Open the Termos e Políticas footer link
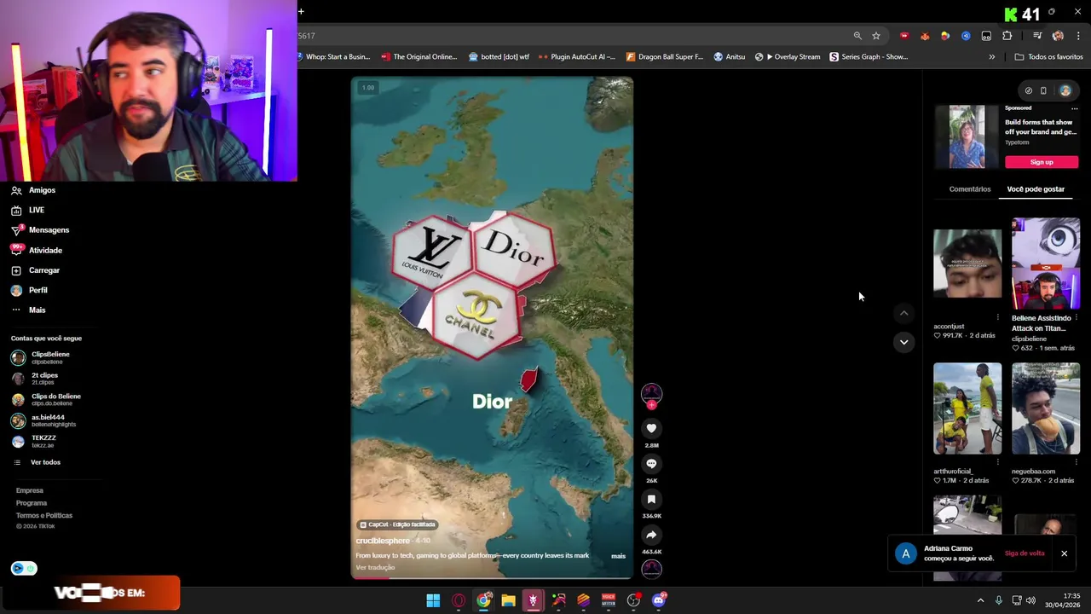The width and height of the screenshot is (1091, 614). [44, 516]
